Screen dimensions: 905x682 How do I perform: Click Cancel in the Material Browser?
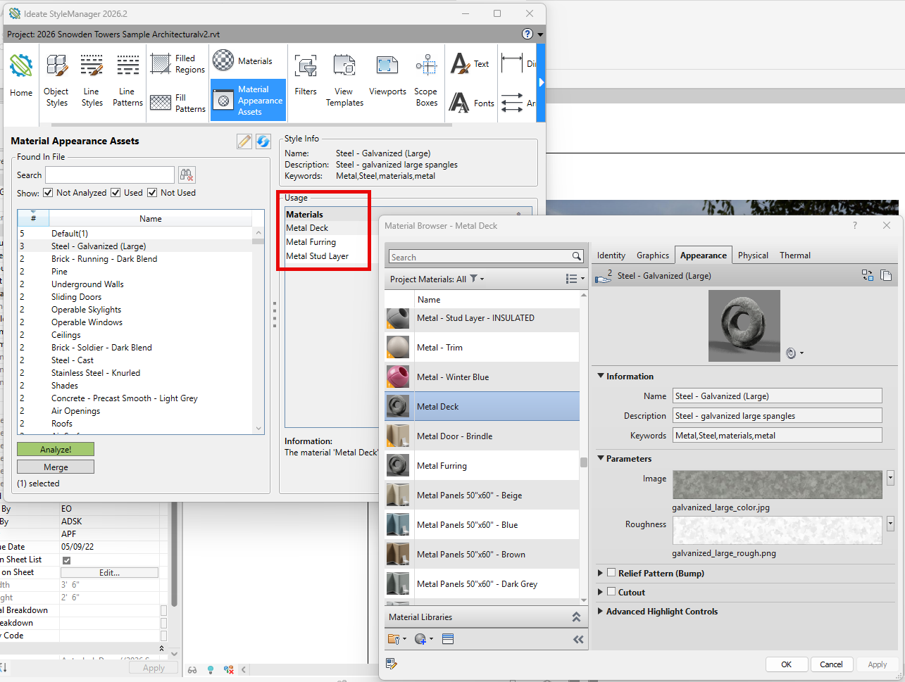(832, 664)
